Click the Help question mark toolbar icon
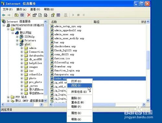 coord(53,15)
